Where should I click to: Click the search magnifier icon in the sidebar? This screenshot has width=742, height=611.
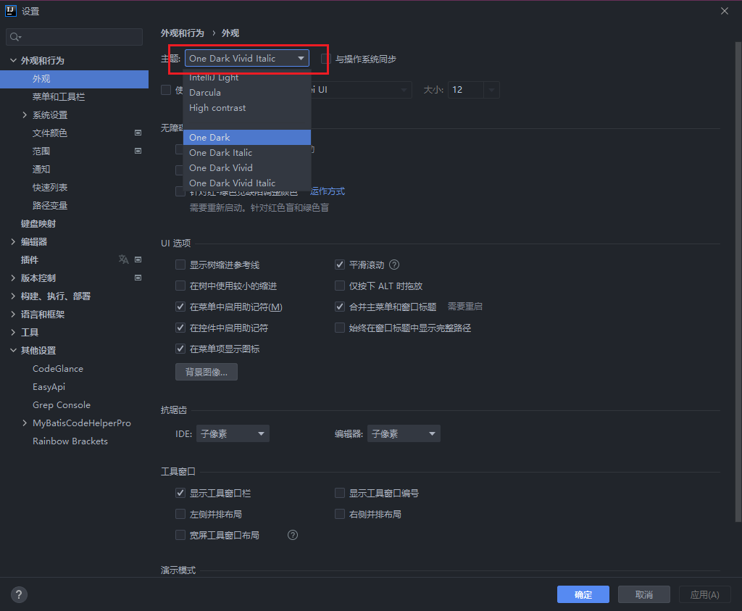point(15,37)
